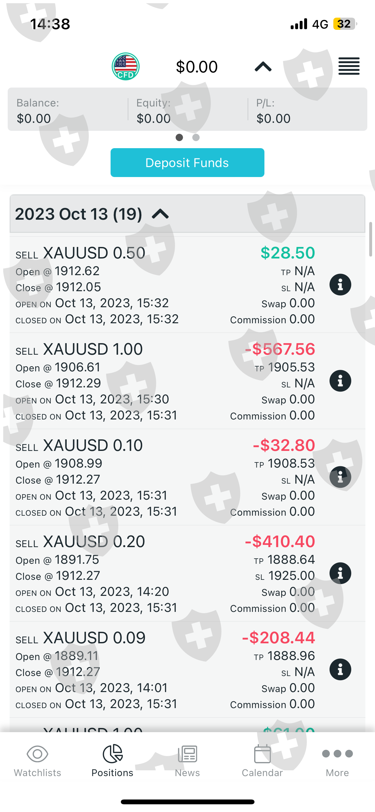The height and width of the screenshot is (812, 375).
Task: Show info for the $28.50 XAUUSD trade
Action: click(x=340, y=285)
